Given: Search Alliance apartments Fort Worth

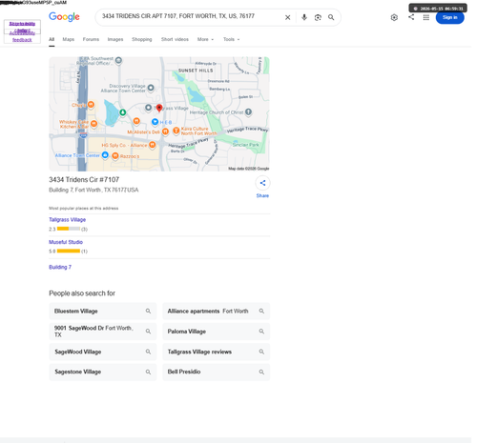Looking at the screenshot, I should (x=217, y=312).
